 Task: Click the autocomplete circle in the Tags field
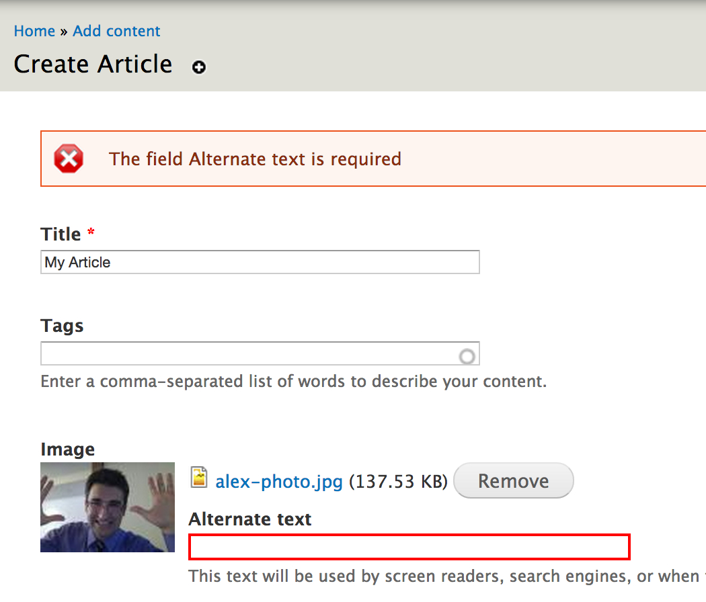tap(467, 356)
